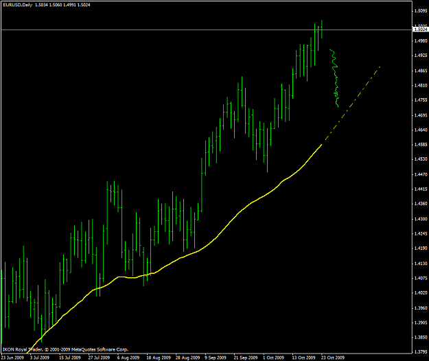Click the 21 Sep 2009 date label
The width and height of the screenshot is (429, 361).
coord(246,358)
